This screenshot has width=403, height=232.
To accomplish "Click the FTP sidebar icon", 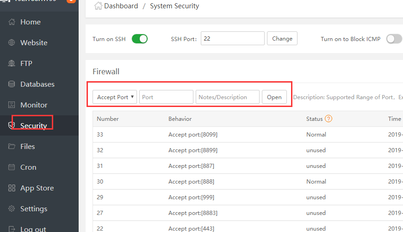I will [12, 64].
